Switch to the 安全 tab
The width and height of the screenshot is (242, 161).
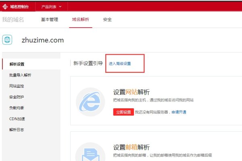click(107, 20)
